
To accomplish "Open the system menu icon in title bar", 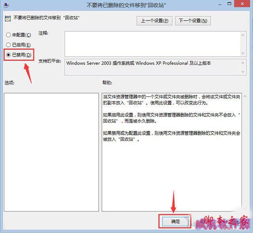I will (6, 5).
